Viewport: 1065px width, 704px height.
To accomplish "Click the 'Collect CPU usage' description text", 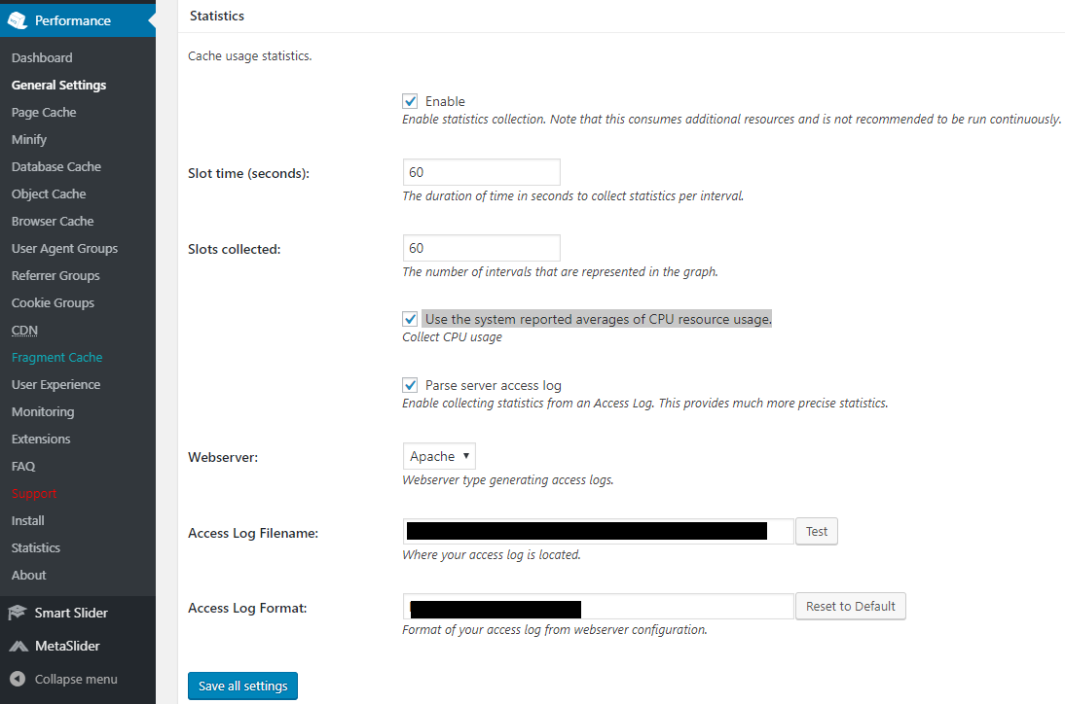I will point(452,337).
